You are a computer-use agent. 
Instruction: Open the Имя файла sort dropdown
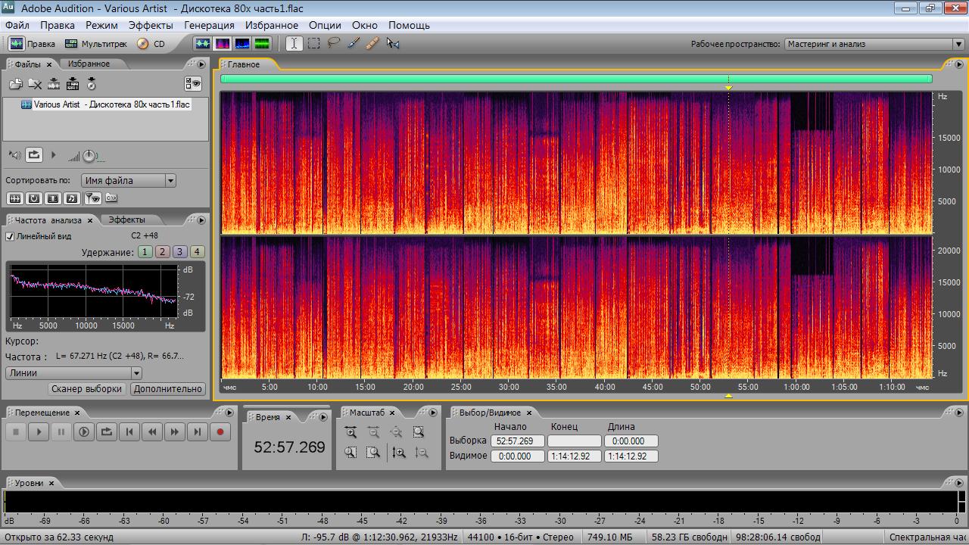[129, 180]
